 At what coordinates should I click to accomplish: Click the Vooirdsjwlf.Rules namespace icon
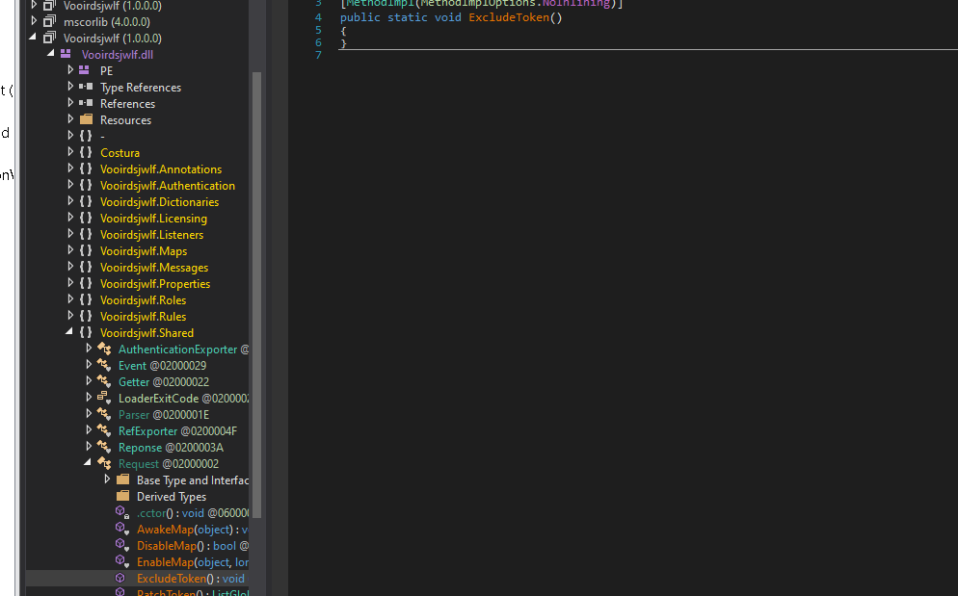point(86,316)
